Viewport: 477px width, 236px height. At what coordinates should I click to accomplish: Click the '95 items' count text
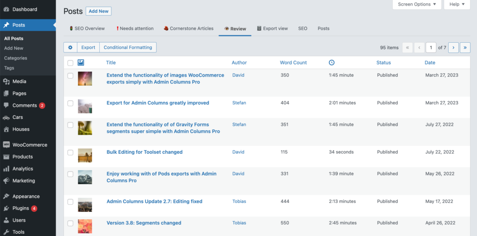point(389,48)
